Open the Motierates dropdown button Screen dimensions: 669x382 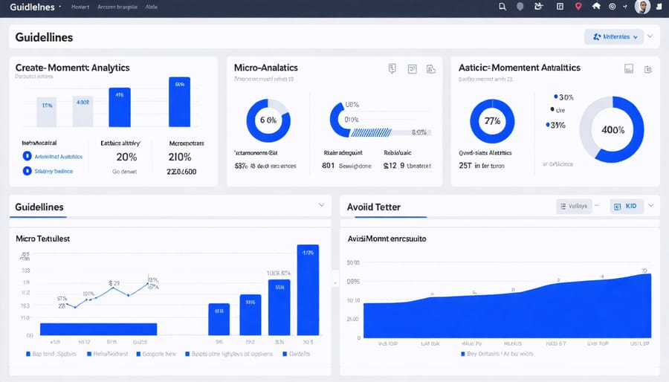point(613,37)
